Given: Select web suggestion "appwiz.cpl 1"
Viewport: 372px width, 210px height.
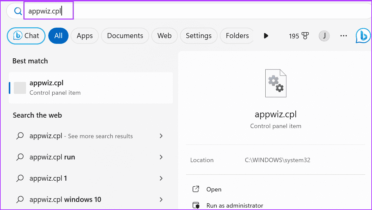Looking at the screenshot, I should [x=48, y=178].
